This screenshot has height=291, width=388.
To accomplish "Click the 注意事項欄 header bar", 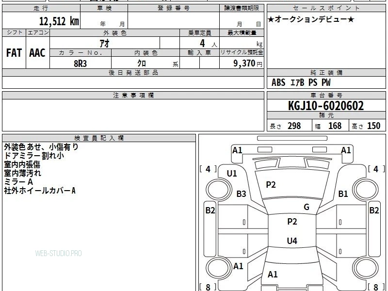I will (x=133, y=95).
